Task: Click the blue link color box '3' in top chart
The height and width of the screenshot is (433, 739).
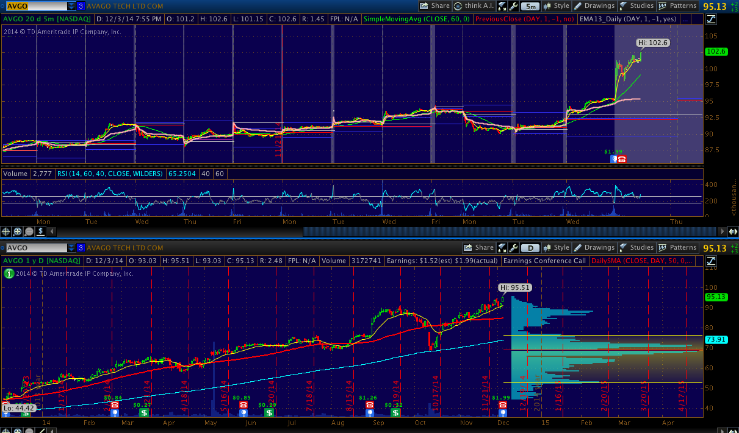Action: click(x=81, y=6)
